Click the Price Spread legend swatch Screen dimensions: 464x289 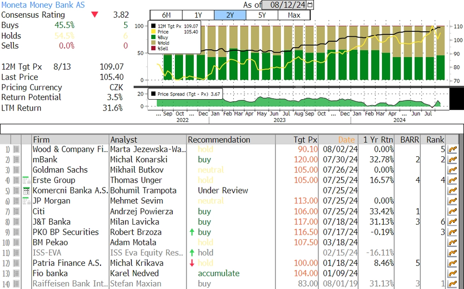(153, 94)
